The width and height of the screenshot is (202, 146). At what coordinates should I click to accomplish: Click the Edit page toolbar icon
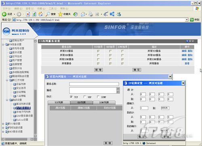point(97,14)
